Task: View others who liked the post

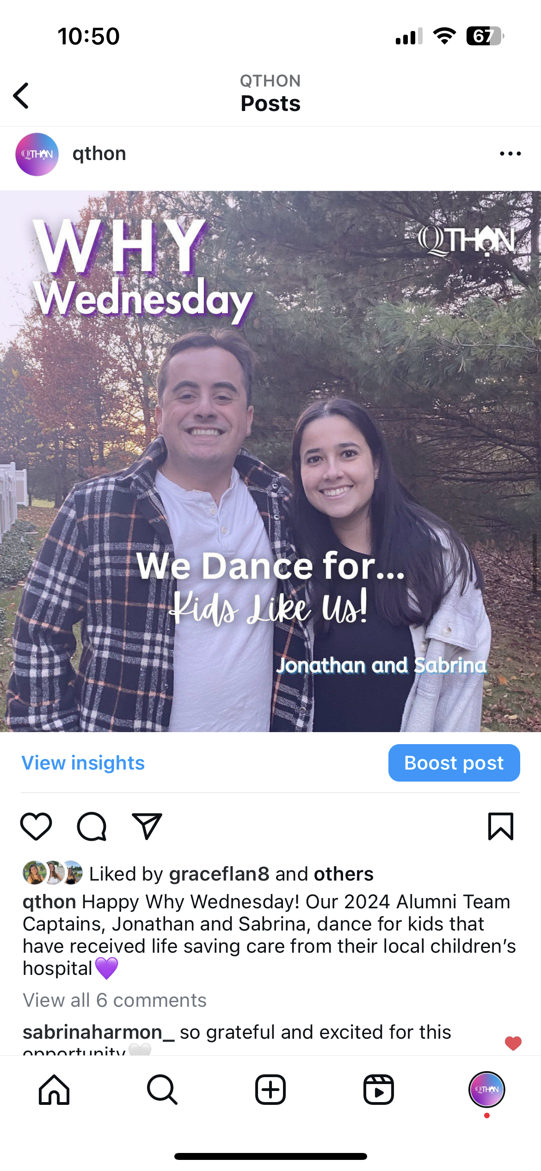Action: point(344,874)
